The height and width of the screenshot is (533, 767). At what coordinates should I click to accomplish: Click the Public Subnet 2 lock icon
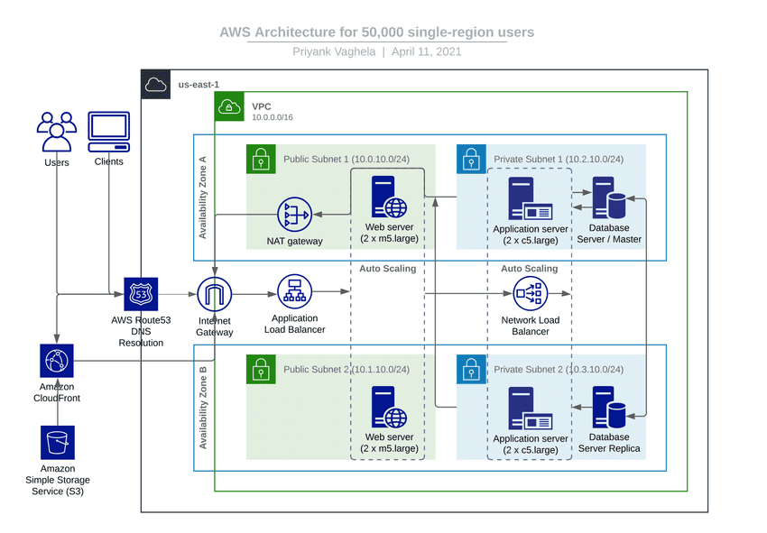(261, 369)
